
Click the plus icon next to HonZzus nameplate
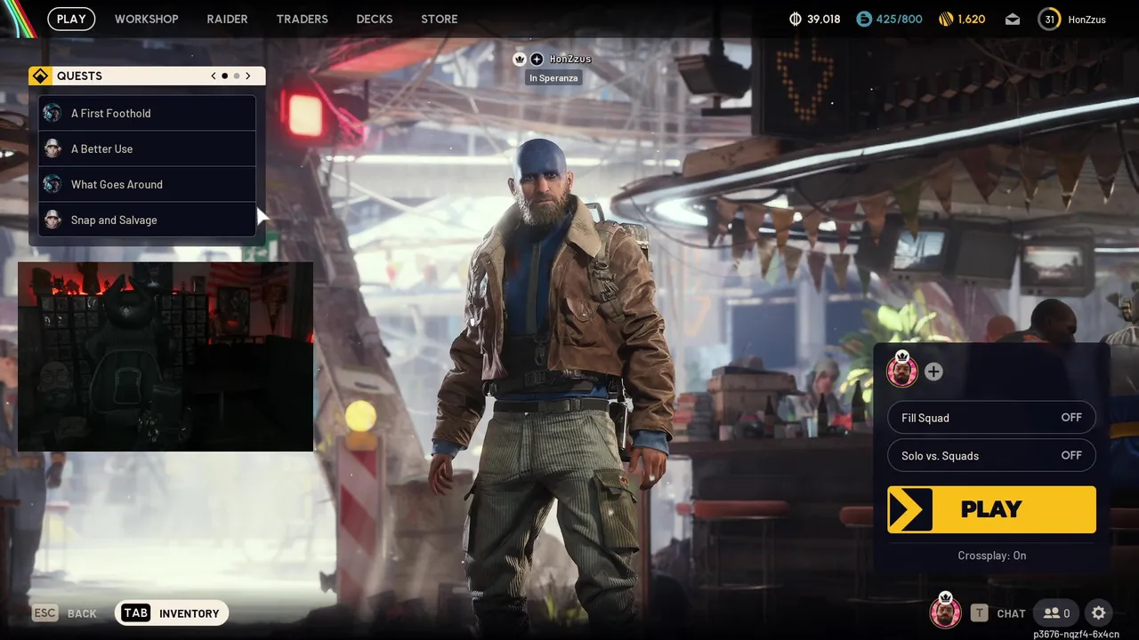[537, 59]
